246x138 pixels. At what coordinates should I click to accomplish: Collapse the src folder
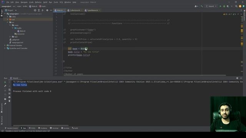(x=8, y=22)
